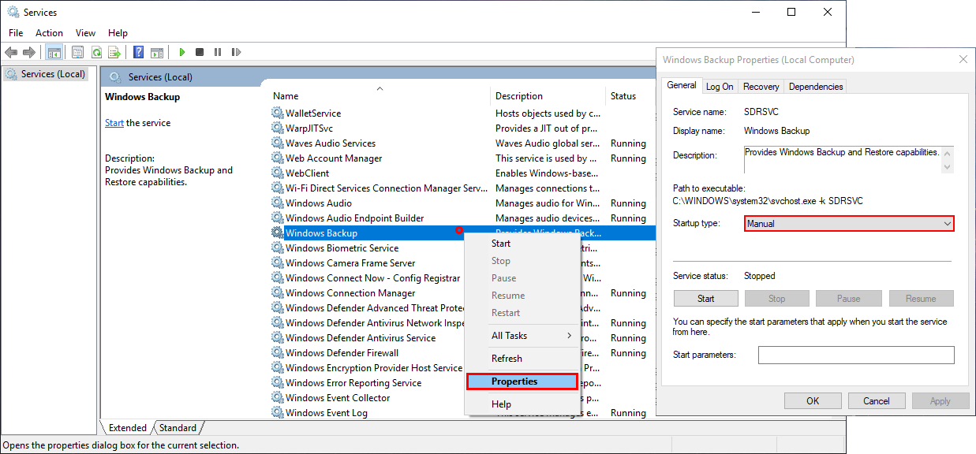976x454 pixels.
Task: Click gear icon of Waves Audio Services
Action: [x=277, y=143]
